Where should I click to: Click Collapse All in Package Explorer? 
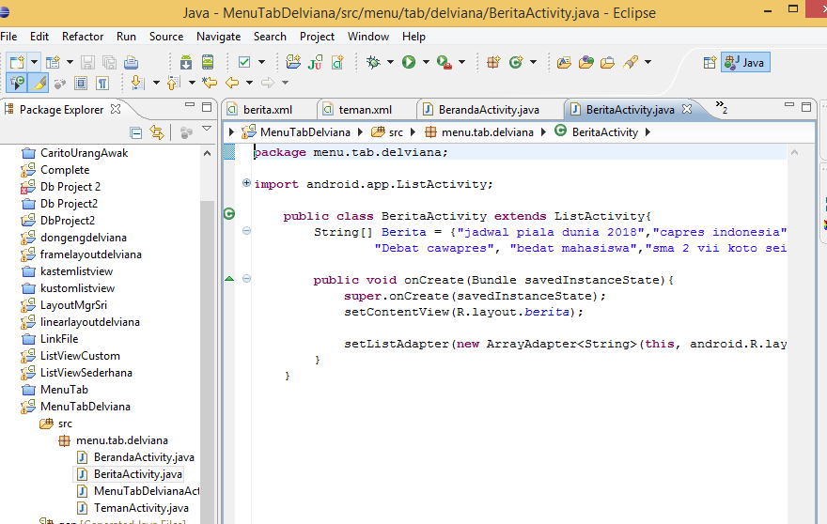tap(135, 132)
